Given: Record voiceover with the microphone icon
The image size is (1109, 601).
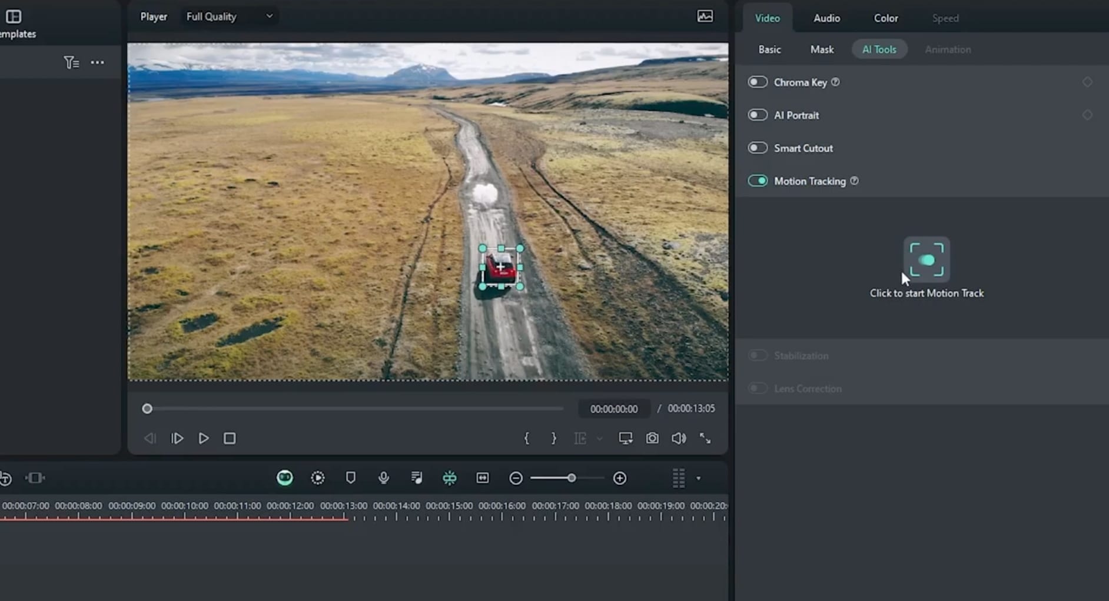Looking at the screenshot, I should click(x=384, y=478).
